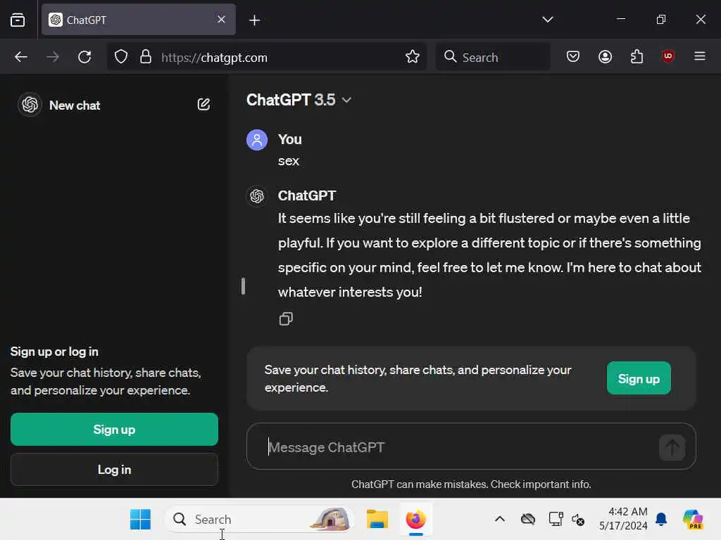721x540 pixels.
Task: Show hidden system tray icons
Action: click(500, 520)
